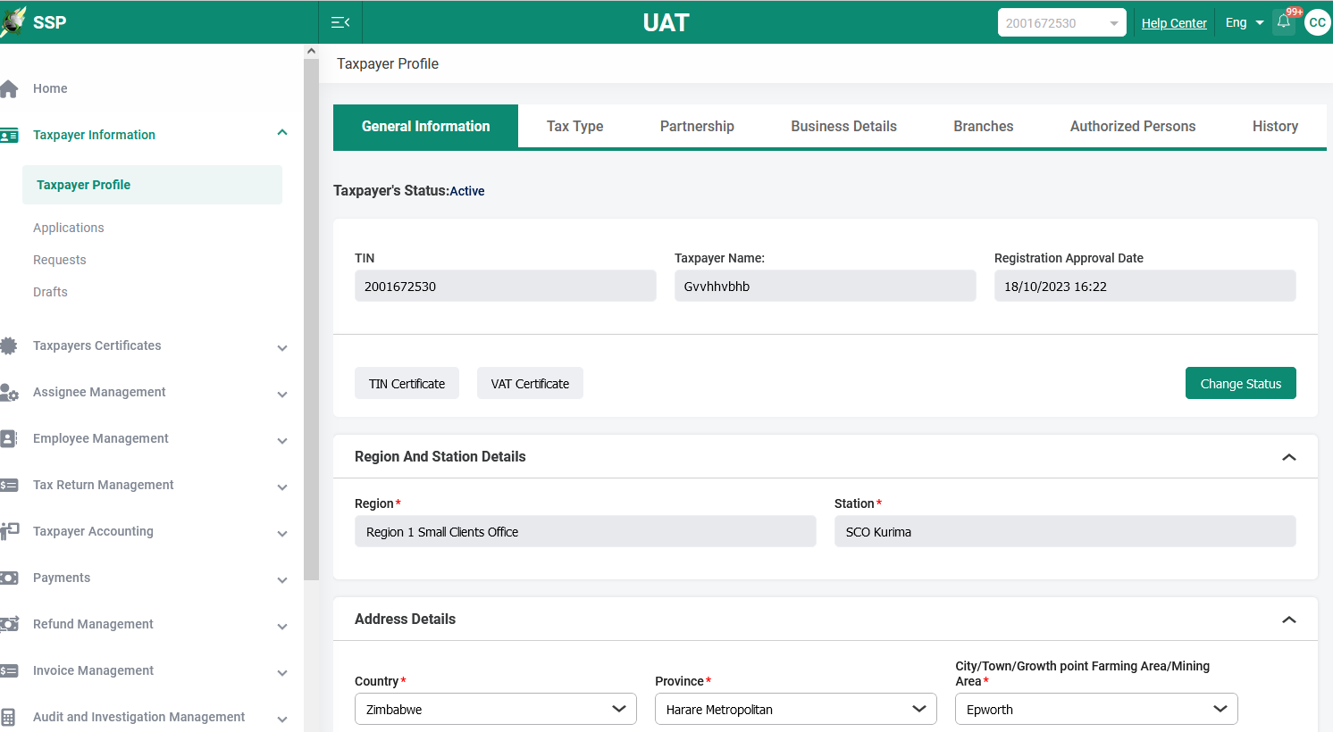This screenshot has height=732, width=1333.
Task: Open the Province dropdown
Action: point(795,709)
